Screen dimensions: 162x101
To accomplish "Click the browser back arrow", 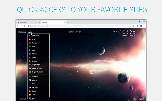I will (18, 26).
